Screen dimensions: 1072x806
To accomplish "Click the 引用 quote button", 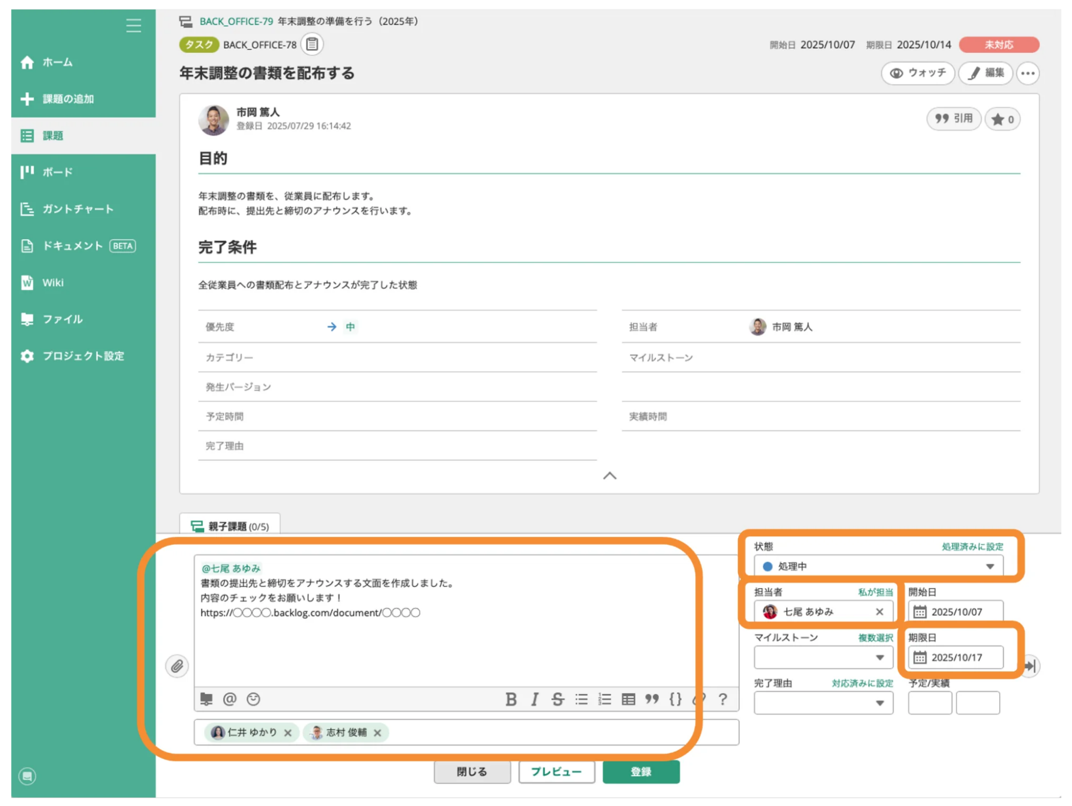I will pos(953,119).
